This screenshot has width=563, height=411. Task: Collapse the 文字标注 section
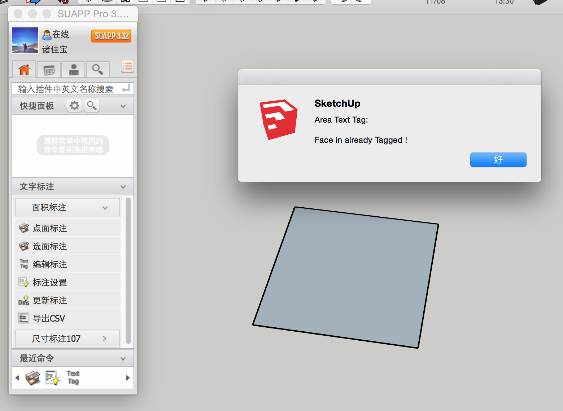[123, 187]
